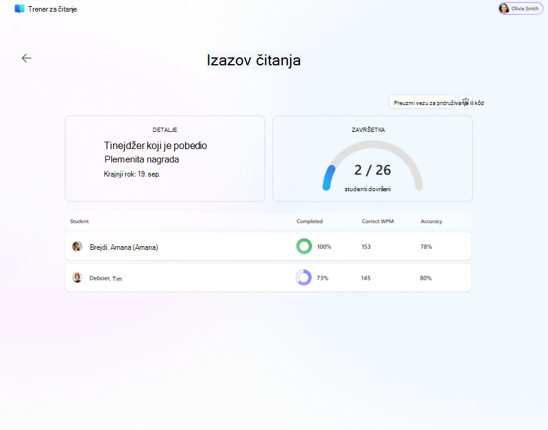Viewport: 548px width, 430px height.
Task: Click the 2 / 26 completion gauge
Action: click(x=373, y=166)
